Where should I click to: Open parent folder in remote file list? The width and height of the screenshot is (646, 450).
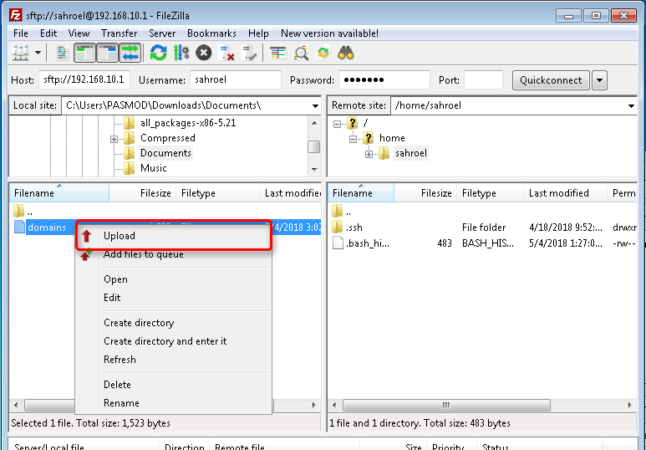coord(342,211)
